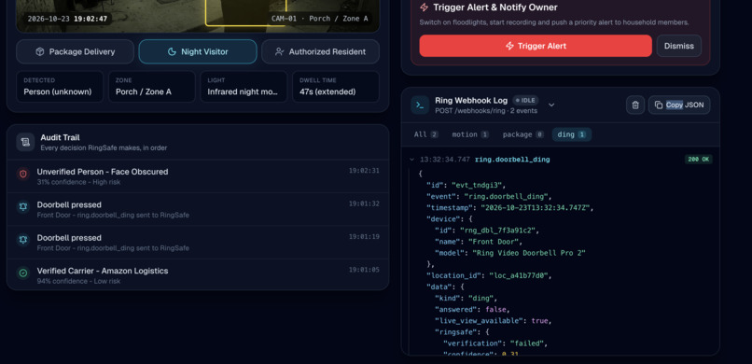This screenshot has height=364, width=752.
Task: Click the 19:02:31 audit timestamp
Action: click(x=364, y=171)
